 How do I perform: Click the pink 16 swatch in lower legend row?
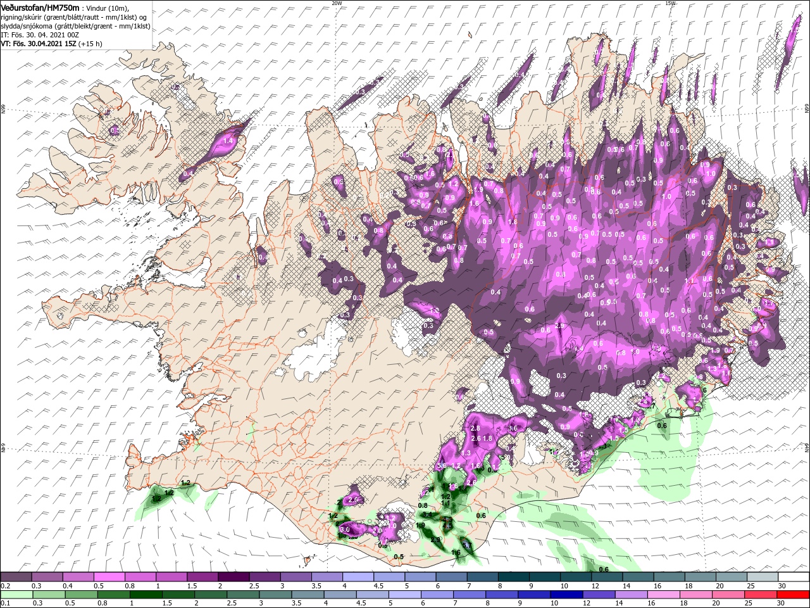pyautogui.click(x=664, y=595)
